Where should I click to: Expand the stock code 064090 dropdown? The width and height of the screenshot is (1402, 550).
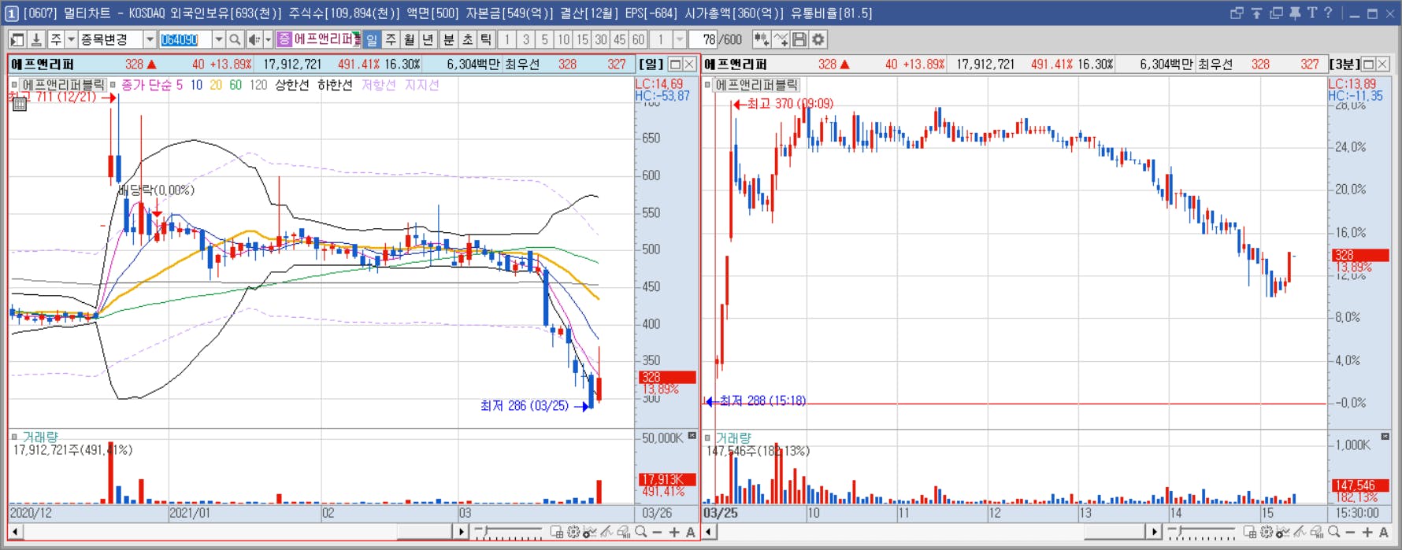click(218, 39)
